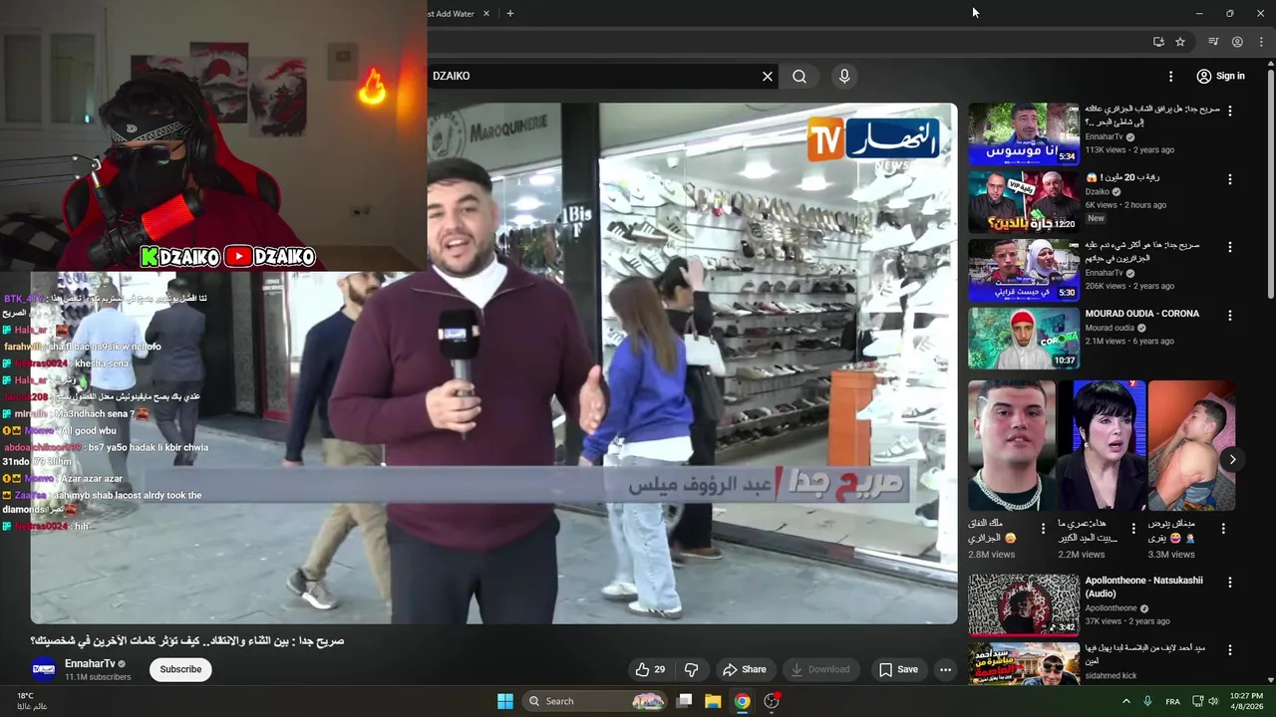
Task: Click '113K views · 2 years ago' text
Action: [x=1129, y=150]
